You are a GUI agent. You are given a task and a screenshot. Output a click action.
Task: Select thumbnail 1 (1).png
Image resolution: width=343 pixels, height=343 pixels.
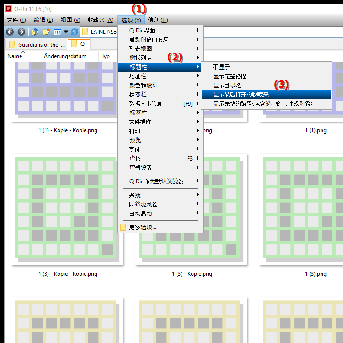302,115
